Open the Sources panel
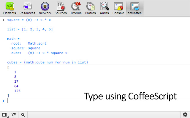The image size is (190, 118). pyautogui.click(x=61, y=8)
